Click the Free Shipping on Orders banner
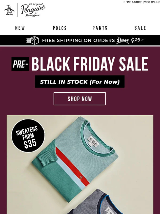This screenshot has height=214, width=160. point(80,40)
